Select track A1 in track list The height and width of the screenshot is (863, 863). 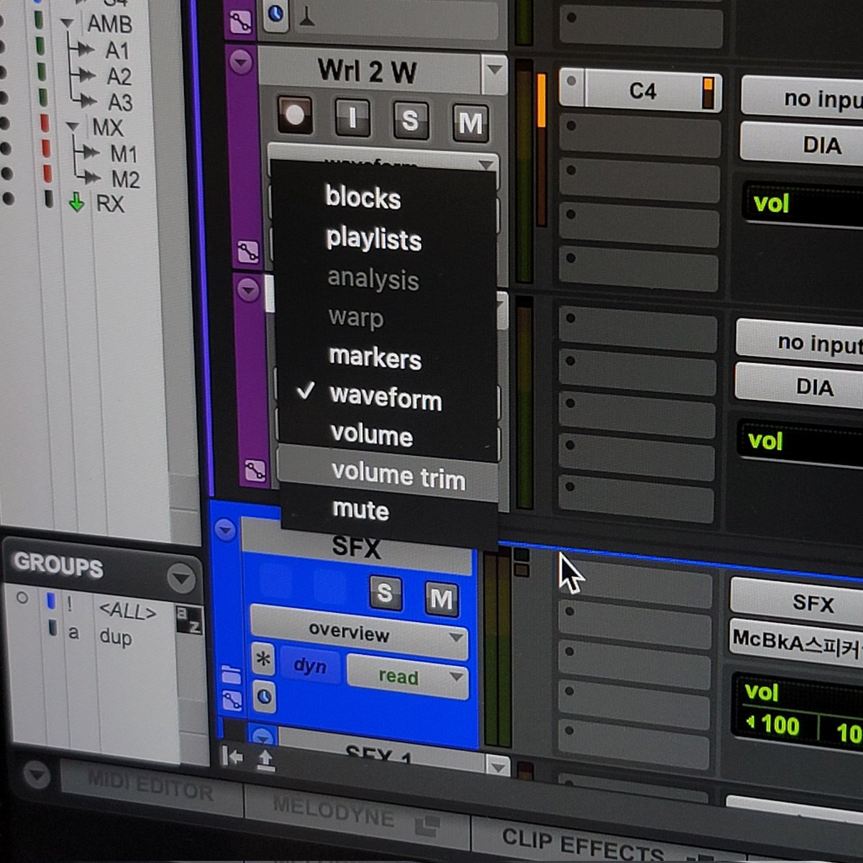(117, 51)
